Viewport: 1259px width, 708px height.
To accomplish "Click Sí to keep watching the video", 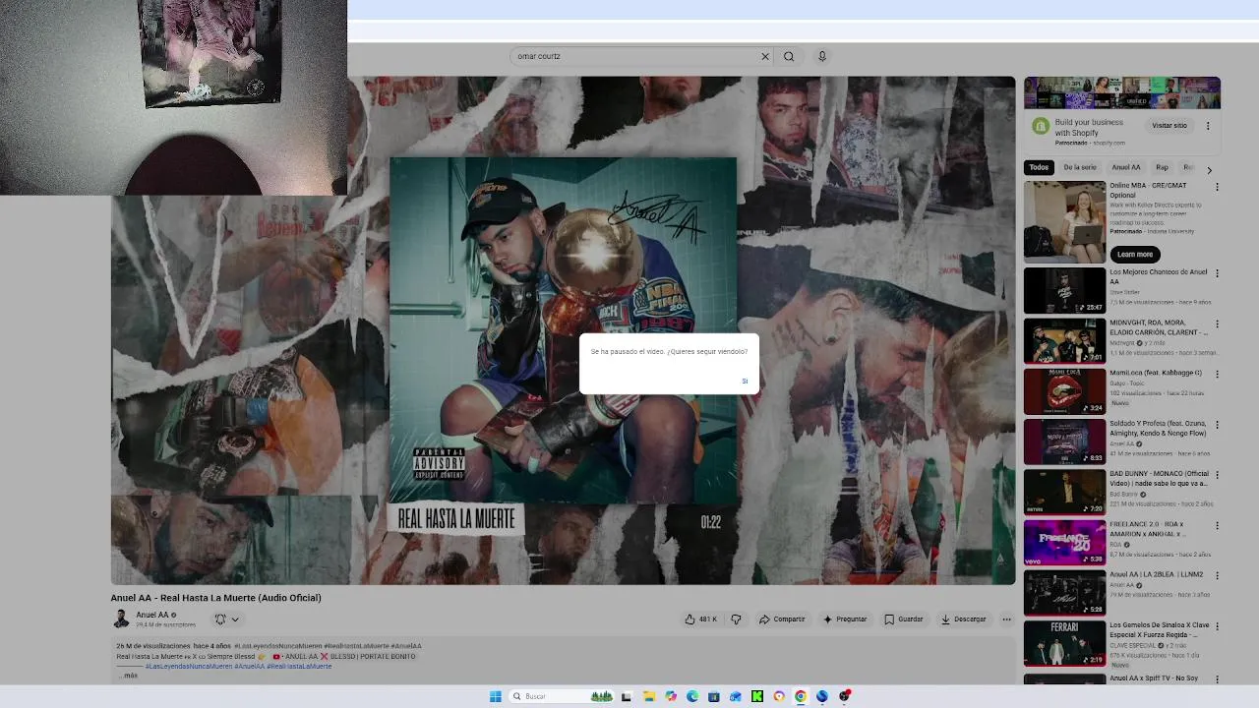I will coord(745,381).
